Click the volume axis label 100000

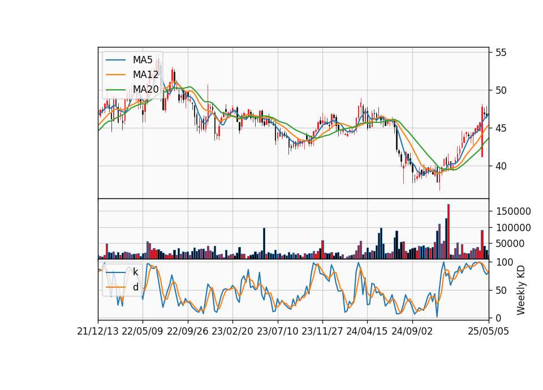pyautogui.click(x=513, y=228)
